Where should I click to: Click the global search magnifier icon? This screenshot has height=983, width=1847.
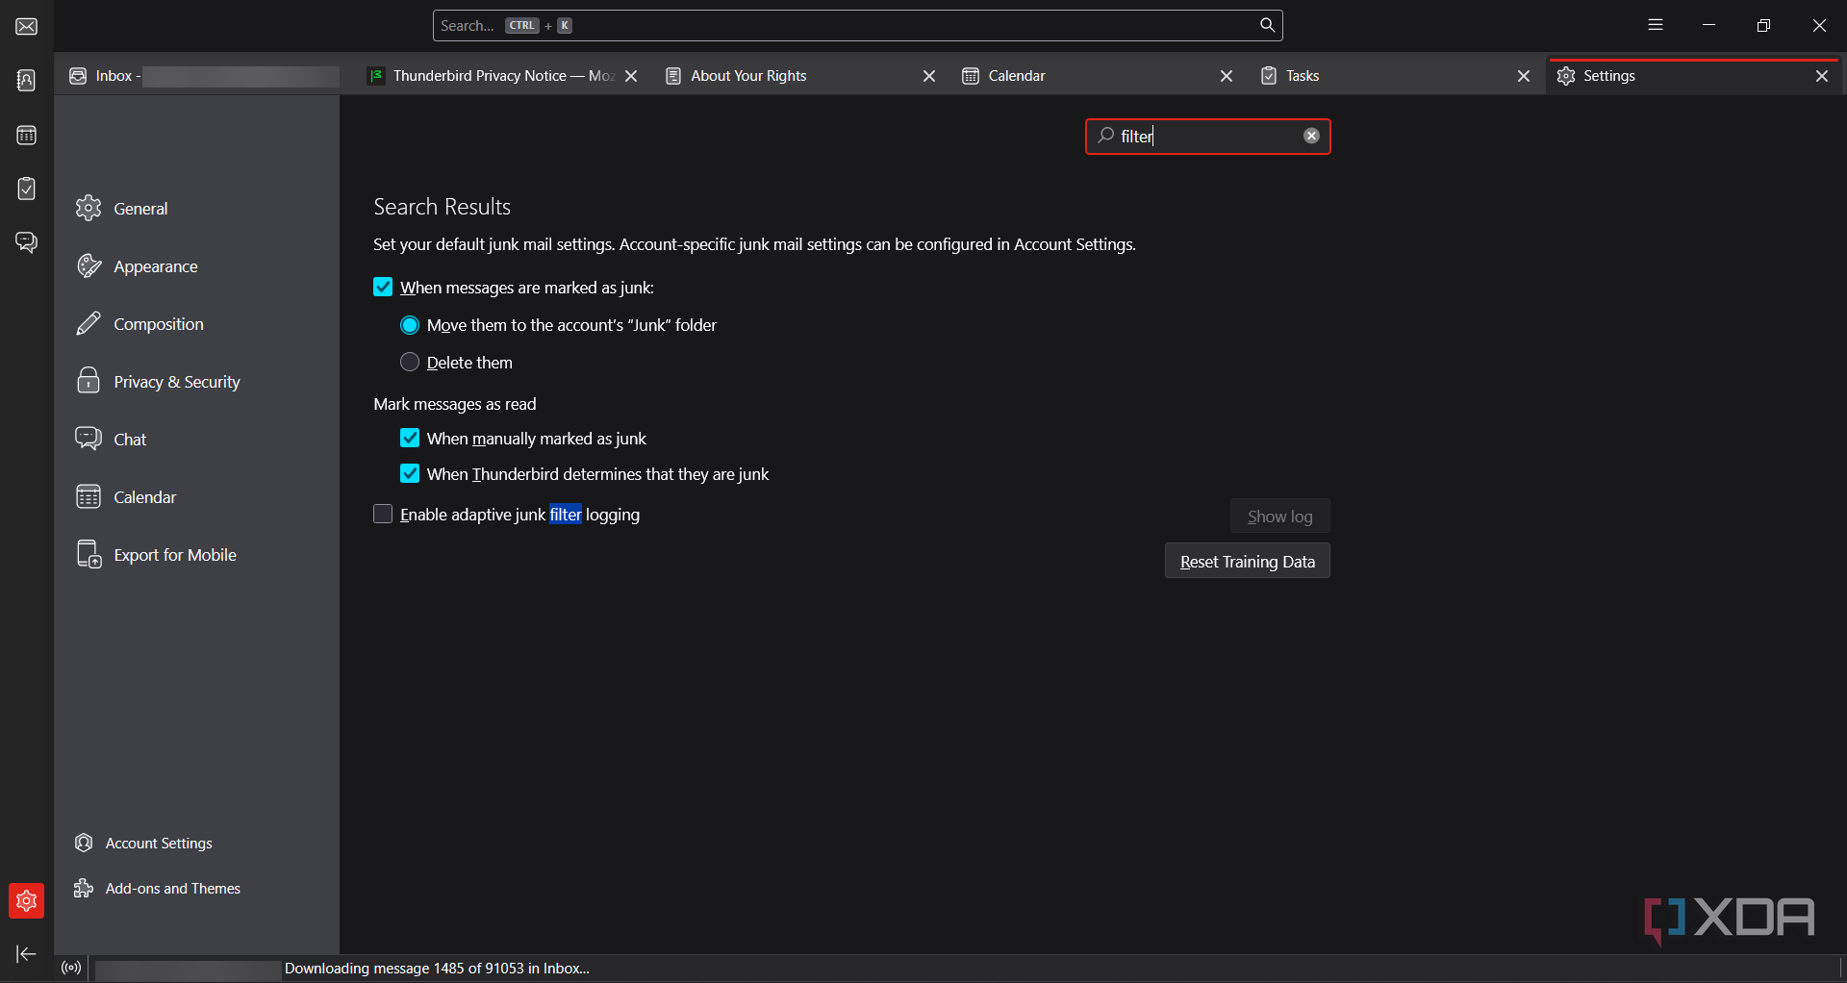tap(1267, 25)
